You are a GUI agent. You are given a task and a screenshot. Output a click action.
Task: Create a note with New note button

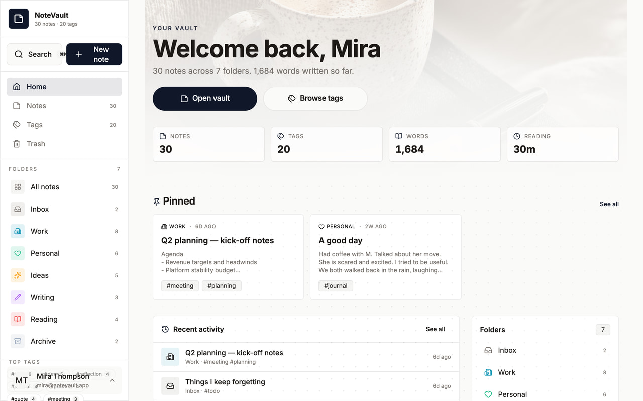coord(94,54)
